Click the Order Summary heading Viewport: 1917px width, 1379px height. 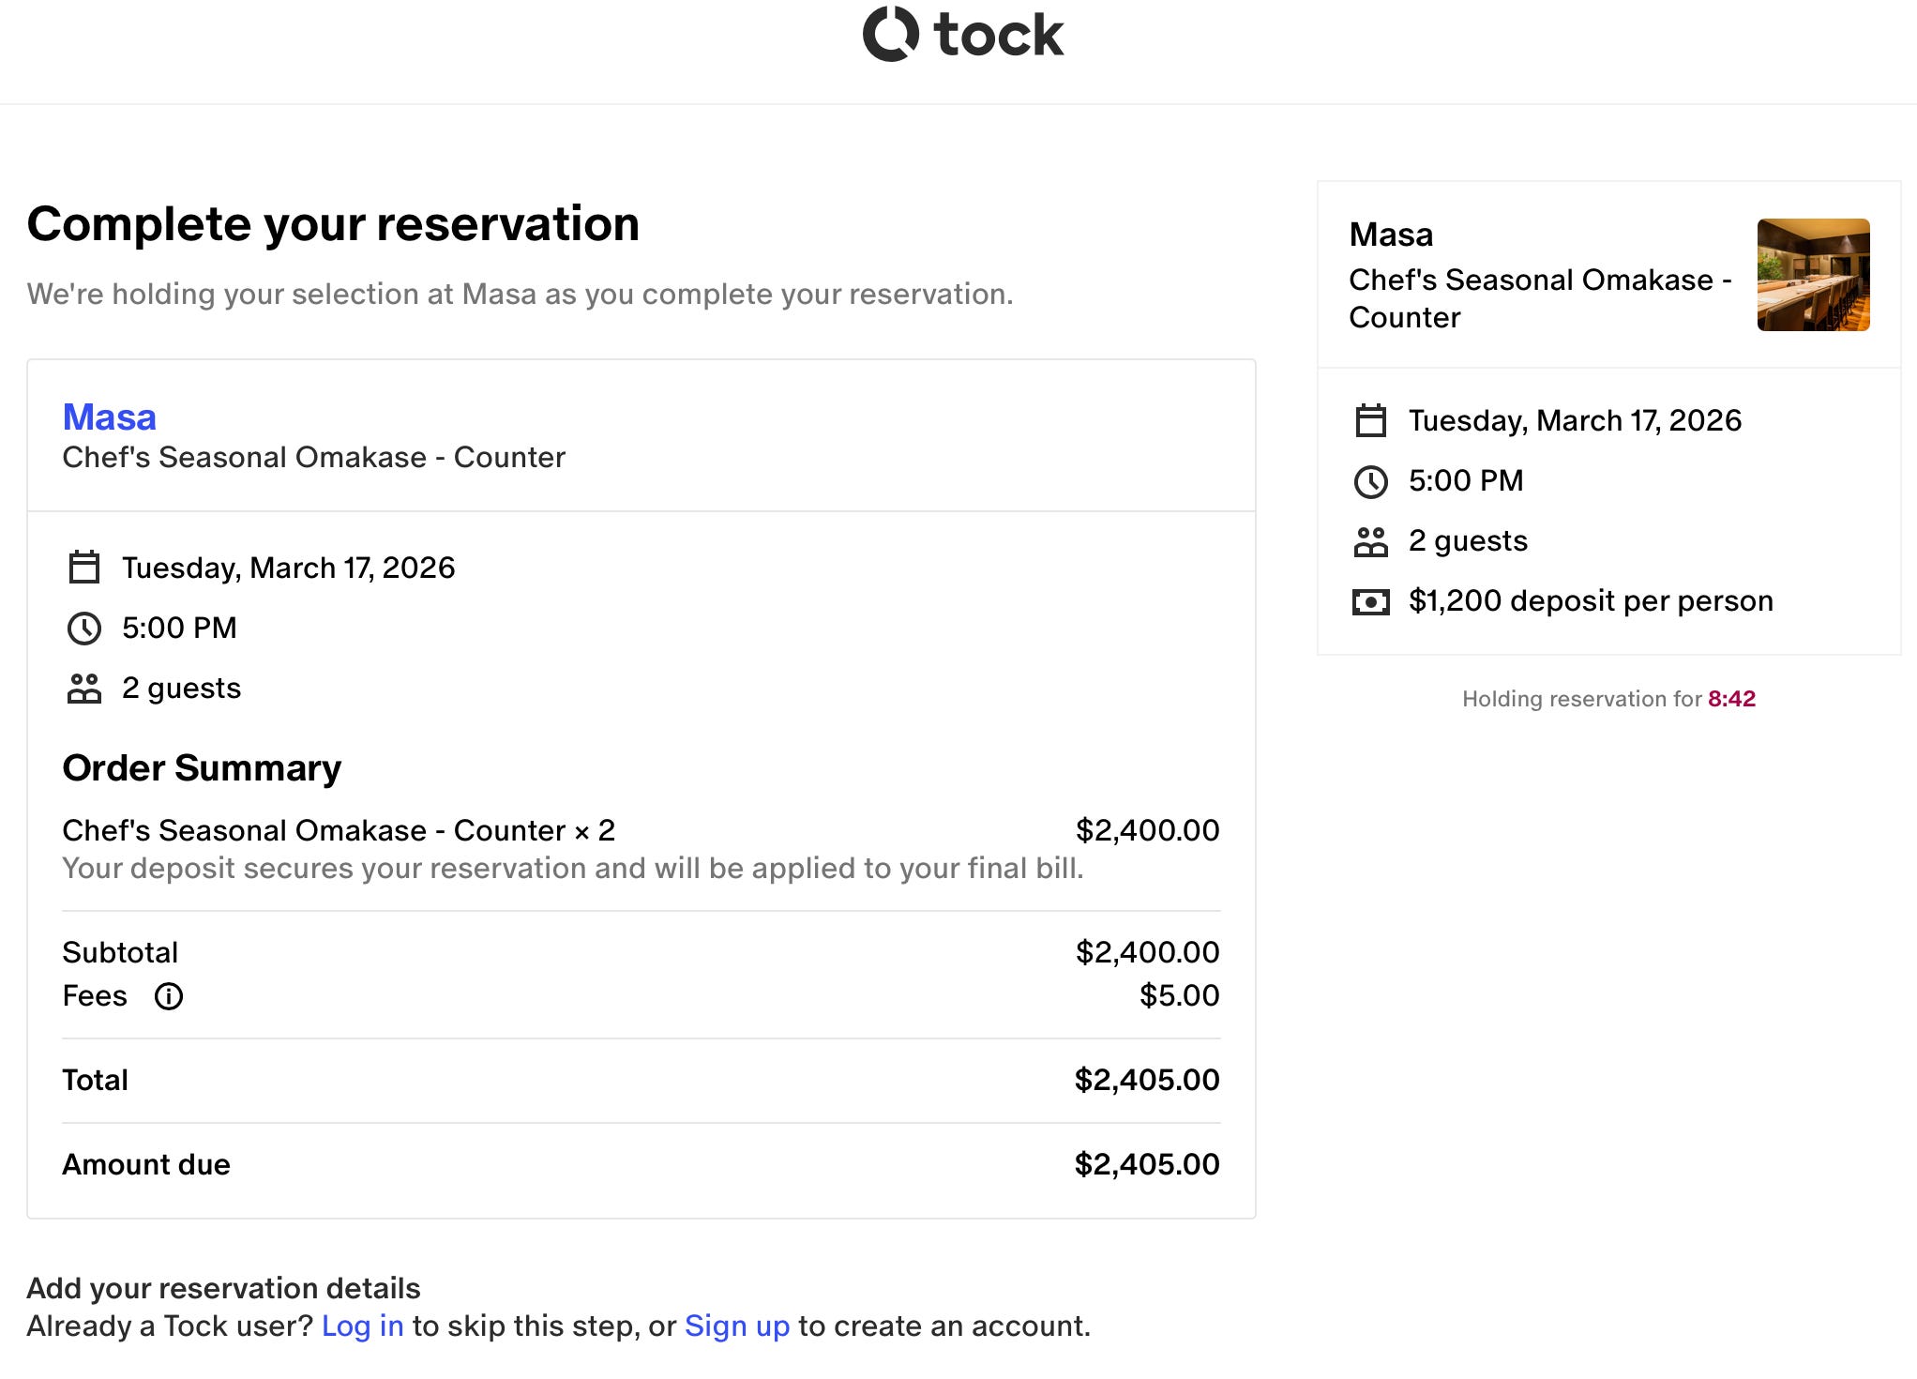click(202, 768)
